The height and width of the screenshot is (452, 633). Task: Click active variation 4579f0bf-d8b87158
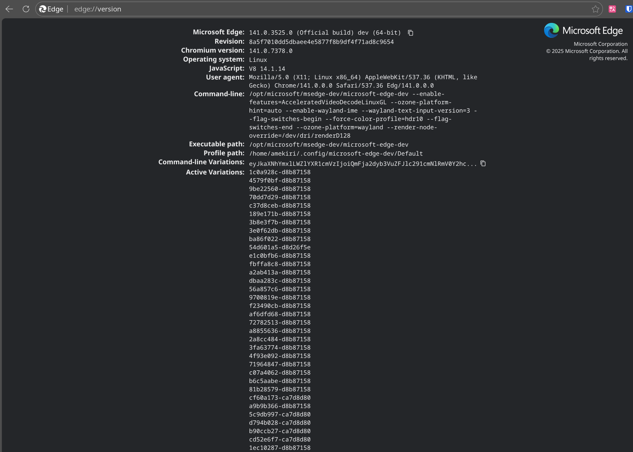click(280, 180)
